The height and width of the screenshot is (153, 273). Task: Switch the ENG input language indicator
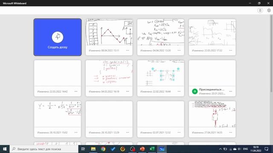point(245,149)
